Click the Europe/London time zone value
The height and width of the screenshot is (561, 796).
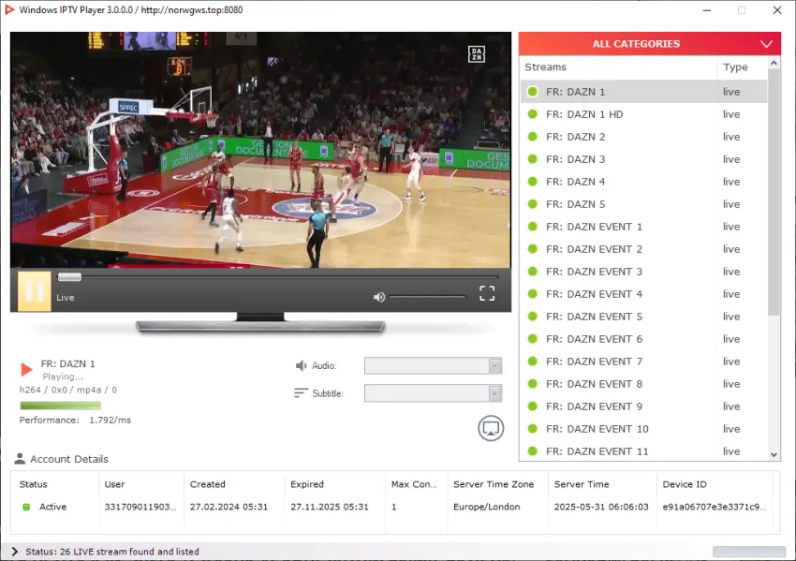486,507
